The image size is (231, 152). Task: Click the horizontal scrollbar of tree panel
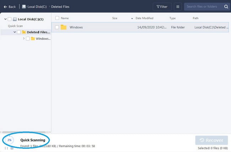24,132
